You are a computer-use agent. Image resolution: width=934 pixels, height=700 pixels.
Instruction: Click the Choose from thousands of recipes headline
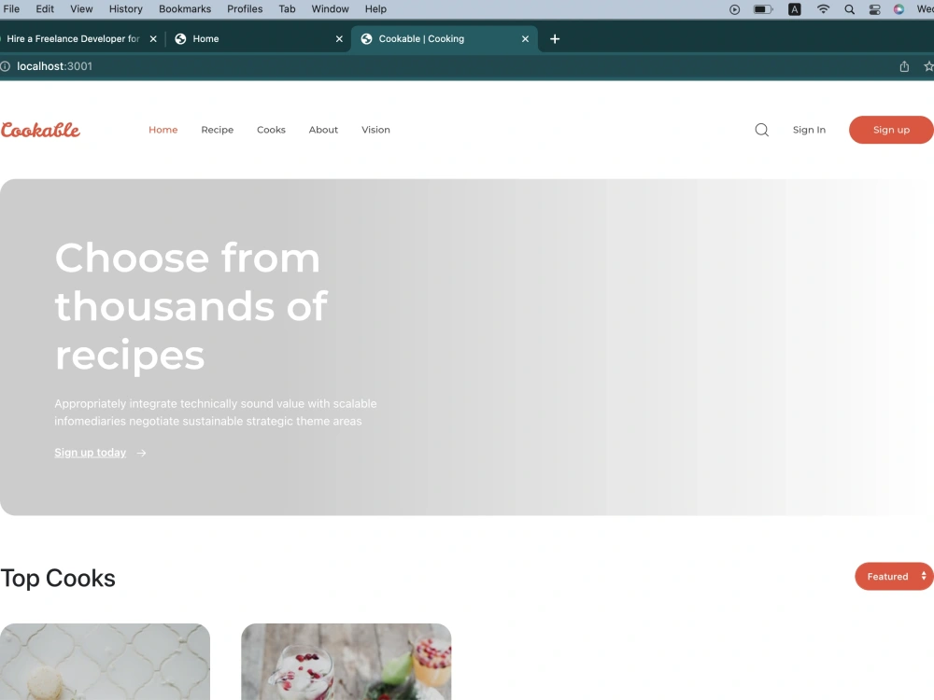(191, 306)
